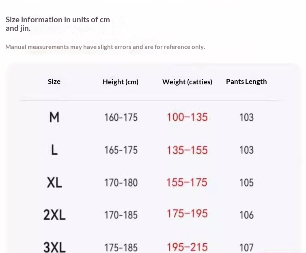Click the "Pants Length" column header

point(246,81)
